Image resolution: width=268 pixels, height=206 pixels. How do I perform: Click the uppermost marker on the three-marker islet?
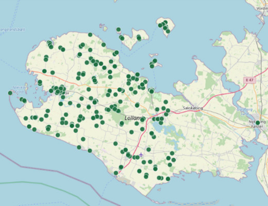(155, 61)
